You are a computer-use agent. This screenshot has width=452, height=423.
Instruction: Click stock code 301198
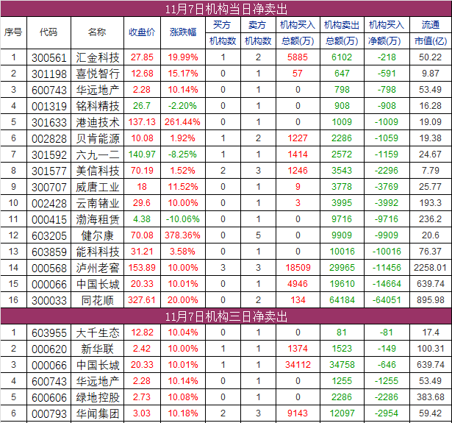click(x=49, y=74)
